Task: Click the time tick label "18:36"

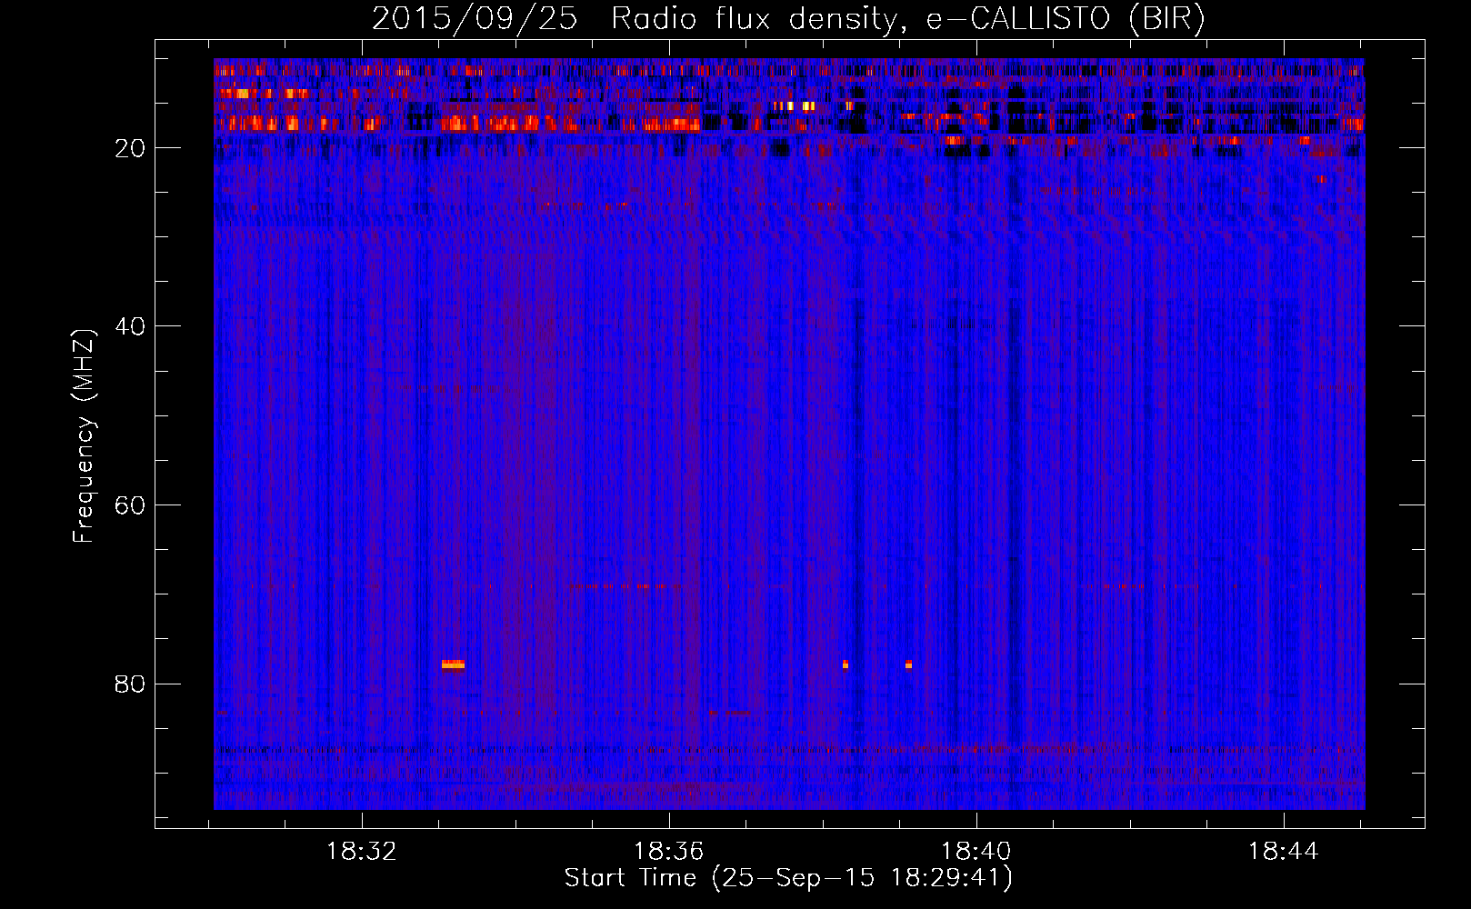Action: click(669, 852)
